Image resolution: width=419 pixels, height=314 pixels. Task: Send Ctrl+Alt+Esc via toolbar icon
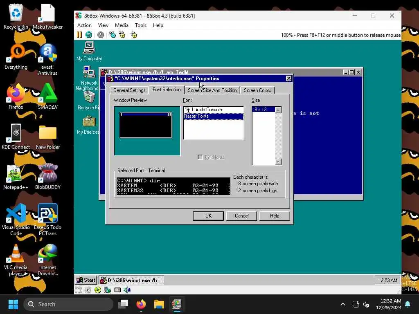122,35
